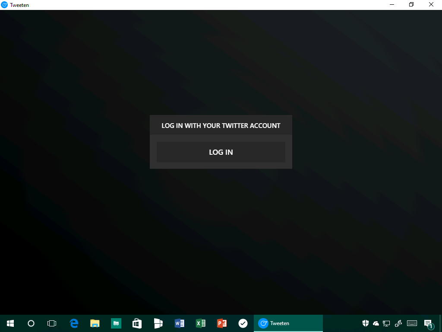Open touch keyboard tray icon
442x332 pixels.
(412, 323)
